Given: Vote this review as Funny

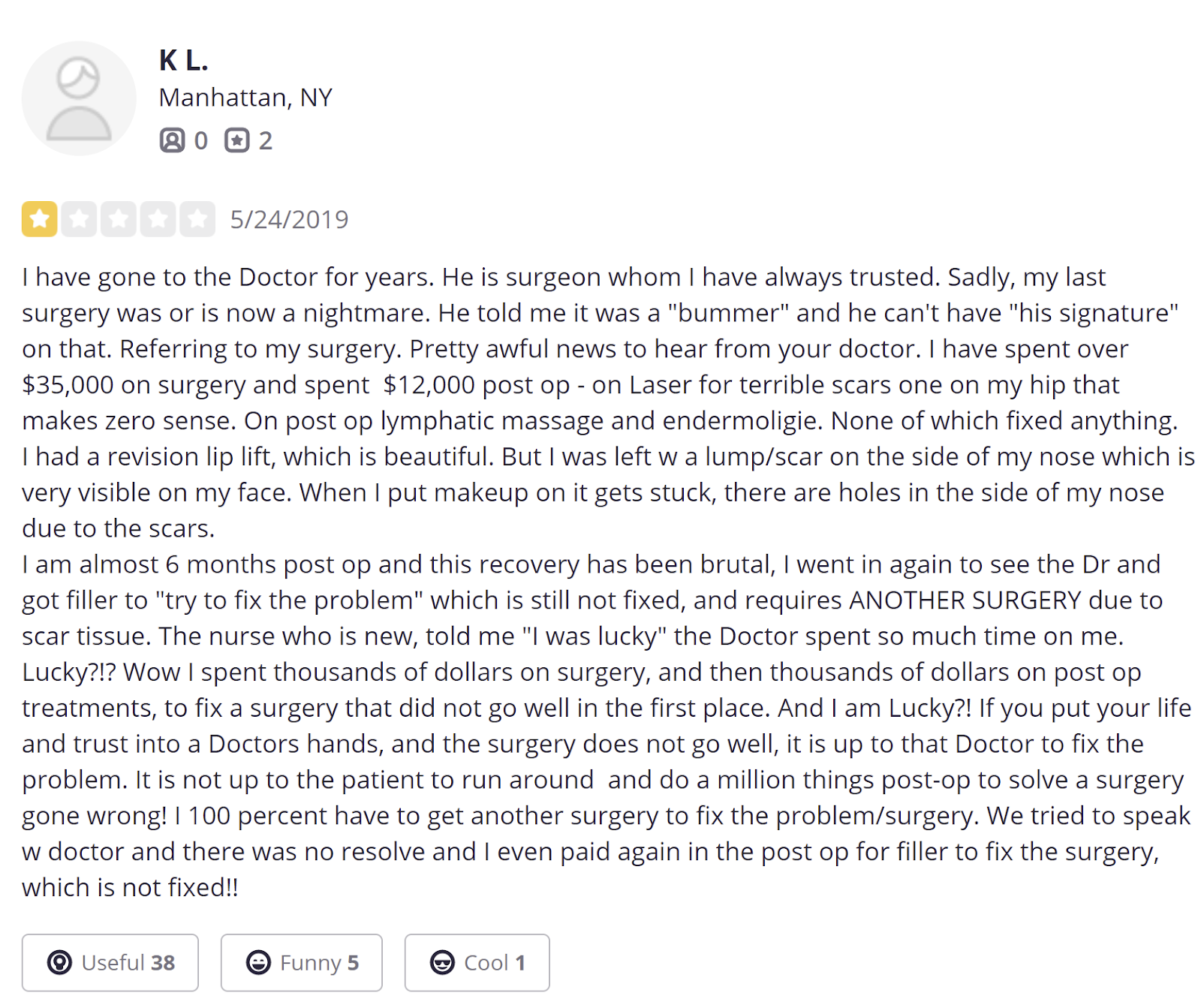Looking at the screenshot, I should [x=302, y=962].
